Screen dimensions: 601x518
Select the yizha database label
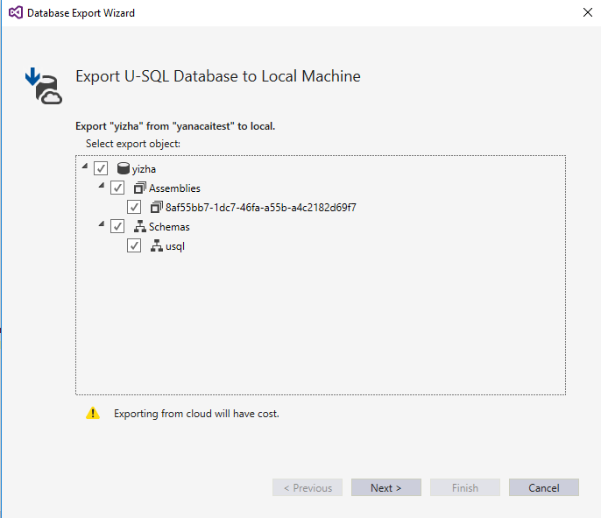tap(144, 169)
